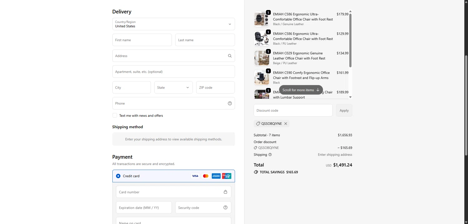Click the $134.99 item price

(342, 53)
